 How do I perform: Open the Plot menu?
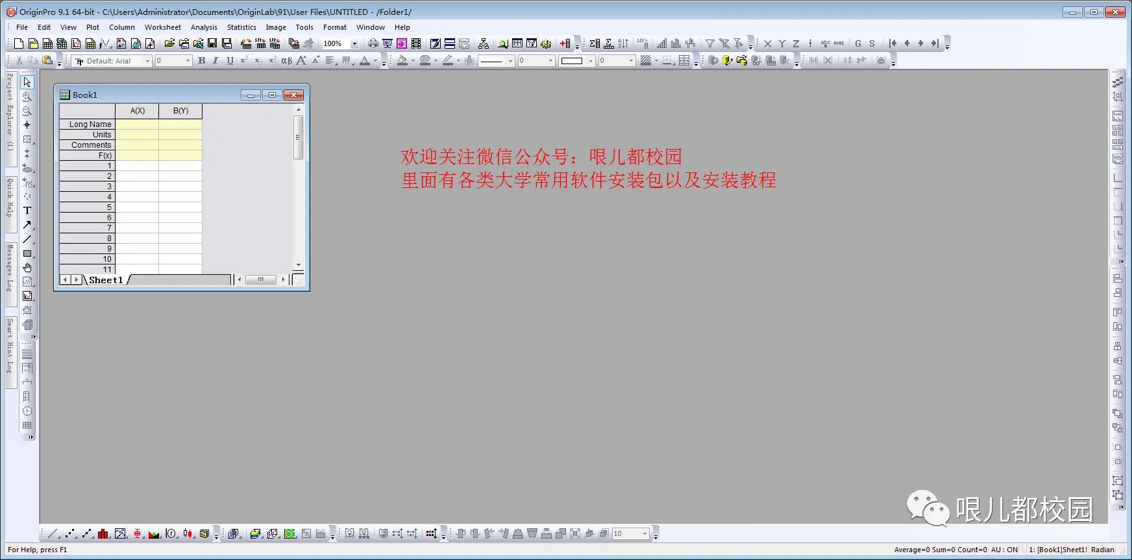93,27
